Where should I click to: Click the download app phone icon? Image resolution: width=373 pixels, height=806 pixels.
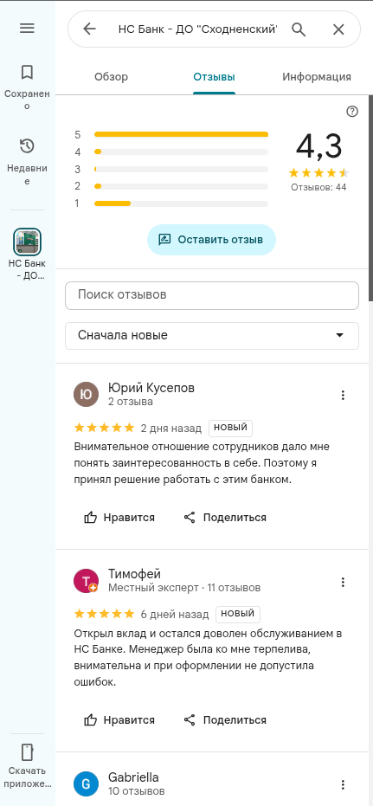[27, 751]
